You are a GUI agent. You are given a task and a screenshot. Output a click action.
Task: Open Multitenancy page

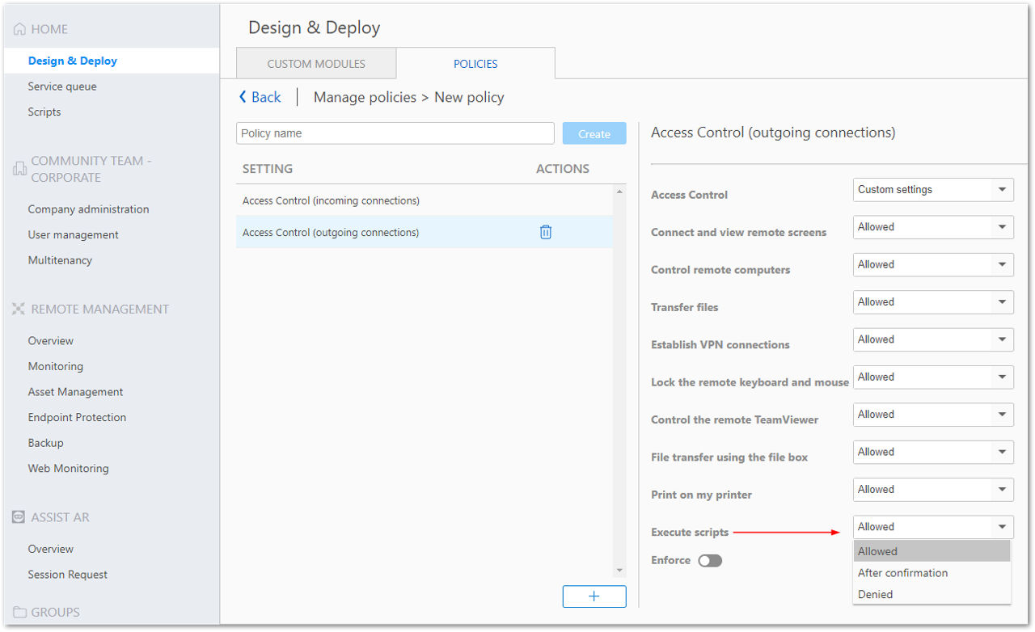click(60, 260)
